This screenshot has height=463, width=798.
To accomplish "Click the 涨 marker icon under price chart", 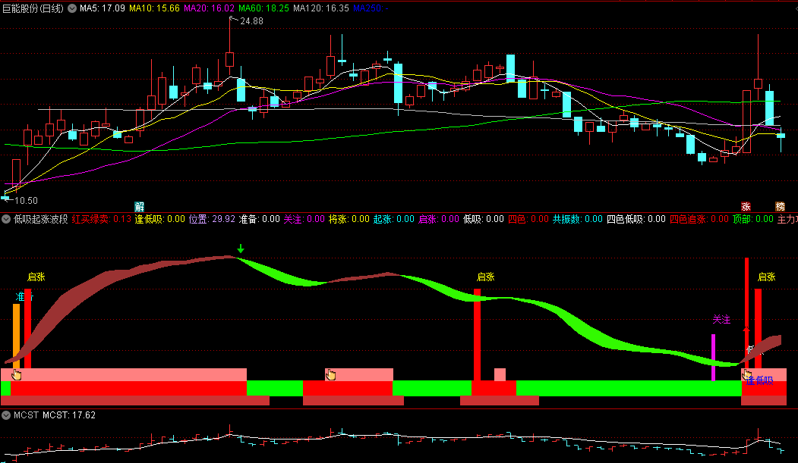I will pos(746,207).
